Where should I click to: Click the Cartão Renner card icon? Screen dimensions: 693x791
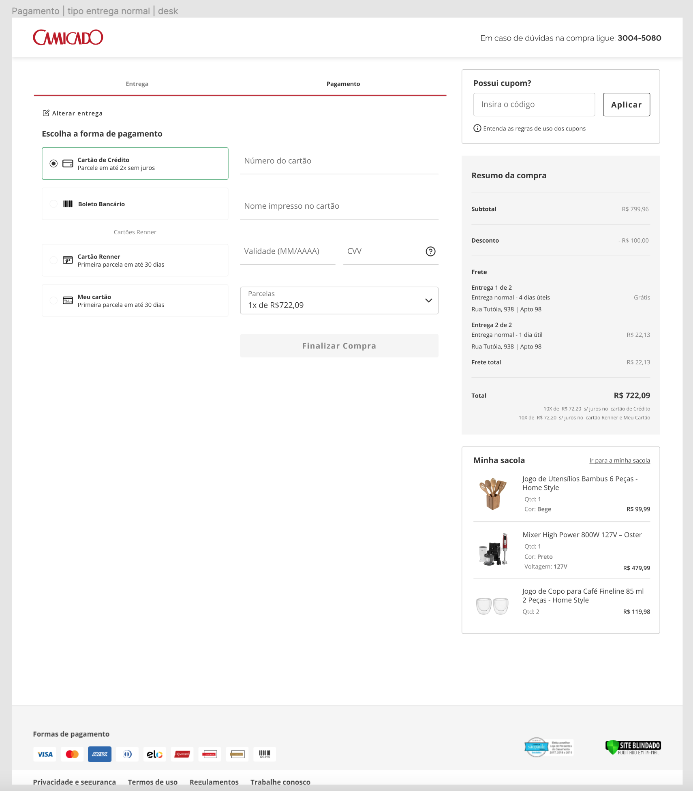(68, 260)
